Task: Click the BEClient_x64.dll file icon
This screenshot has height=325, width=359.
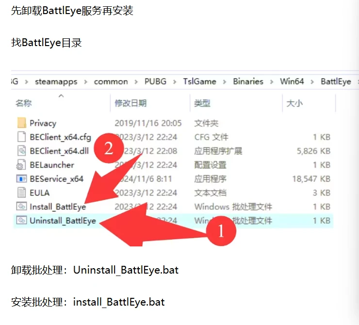Action: coord(21,151)
